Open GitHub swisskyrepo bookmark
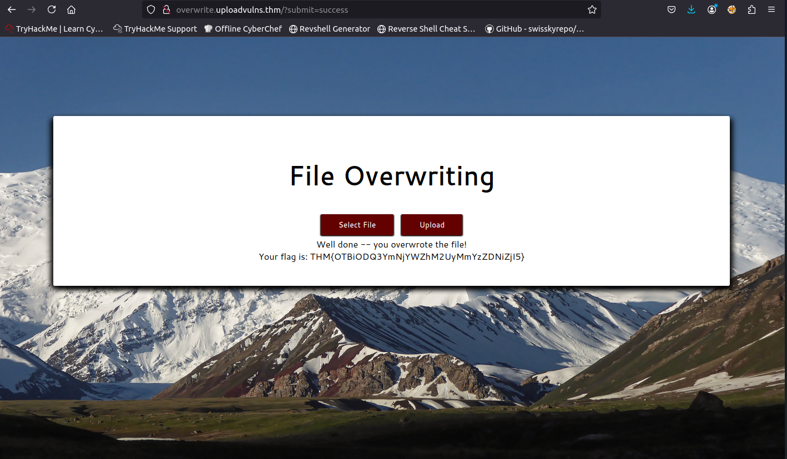Viewport: 787px width, 459px height. coord(534,29)
